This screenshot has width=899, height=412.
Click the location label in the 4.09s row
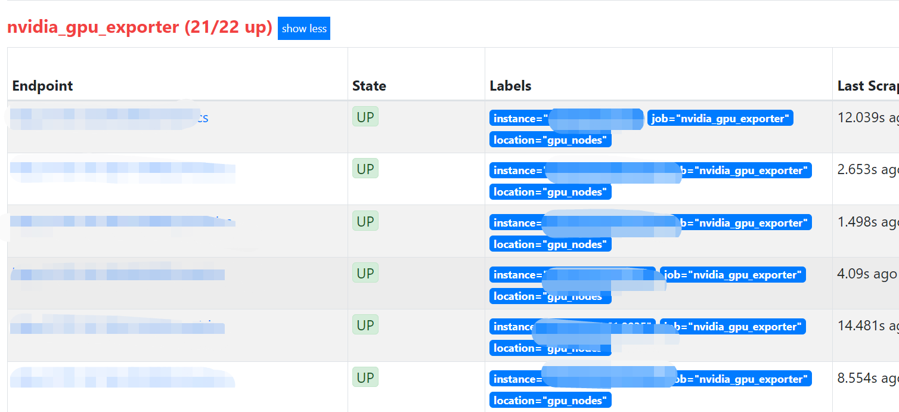(551, 296)
